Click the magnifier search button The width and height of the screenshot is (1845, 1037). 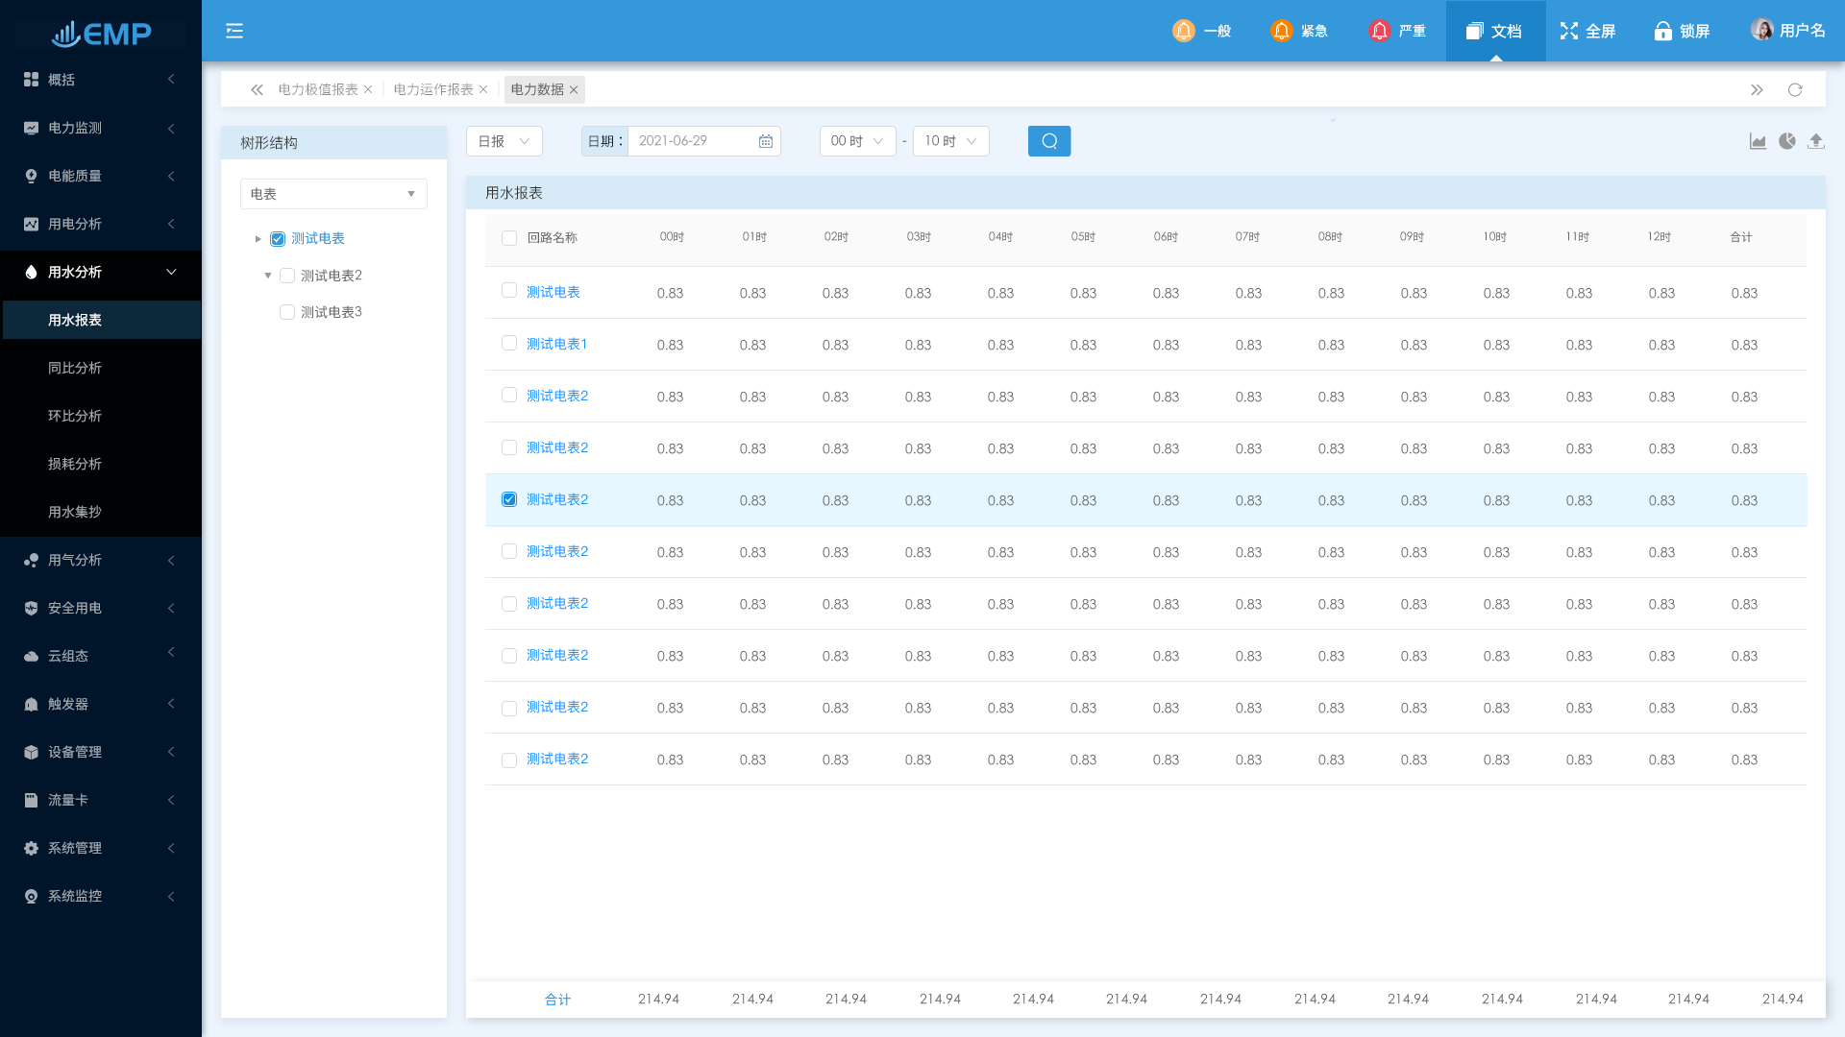[x=1048, y=141]
